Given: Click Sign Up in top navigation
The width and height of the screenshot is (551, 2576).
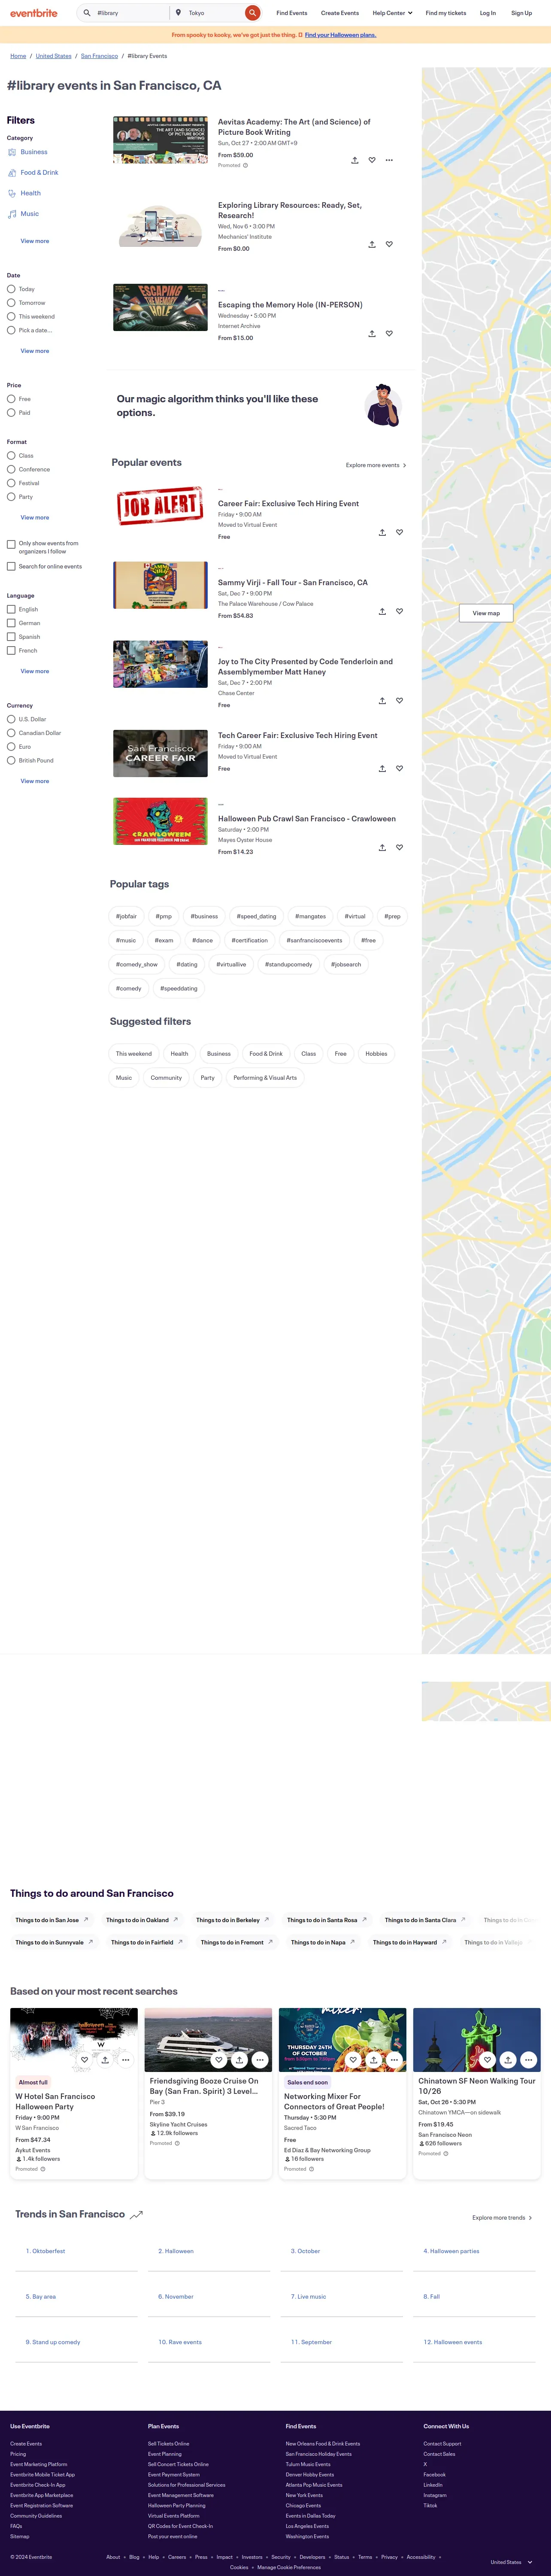Looking at the screenshot, I should [x=521, y=13].
